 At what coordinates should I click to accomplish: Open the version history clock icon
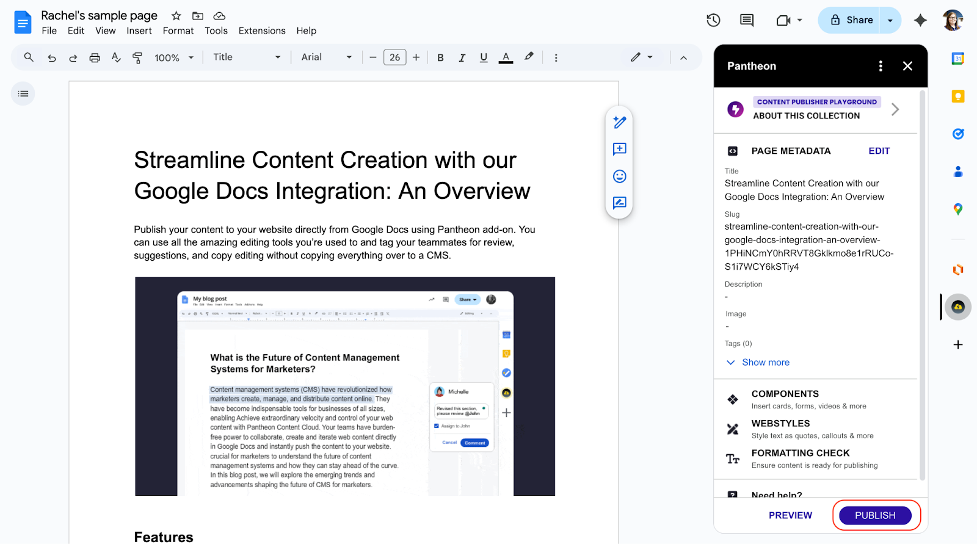point(713,20)
